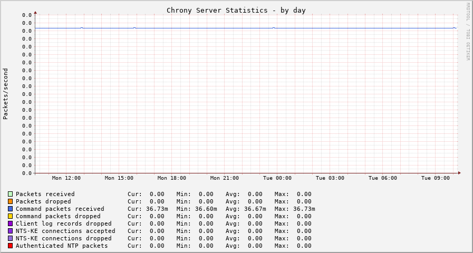Select the 'Command packets dropped' legend label
The width and height of the screenshot is (473, 253).
tap(58, 216)
